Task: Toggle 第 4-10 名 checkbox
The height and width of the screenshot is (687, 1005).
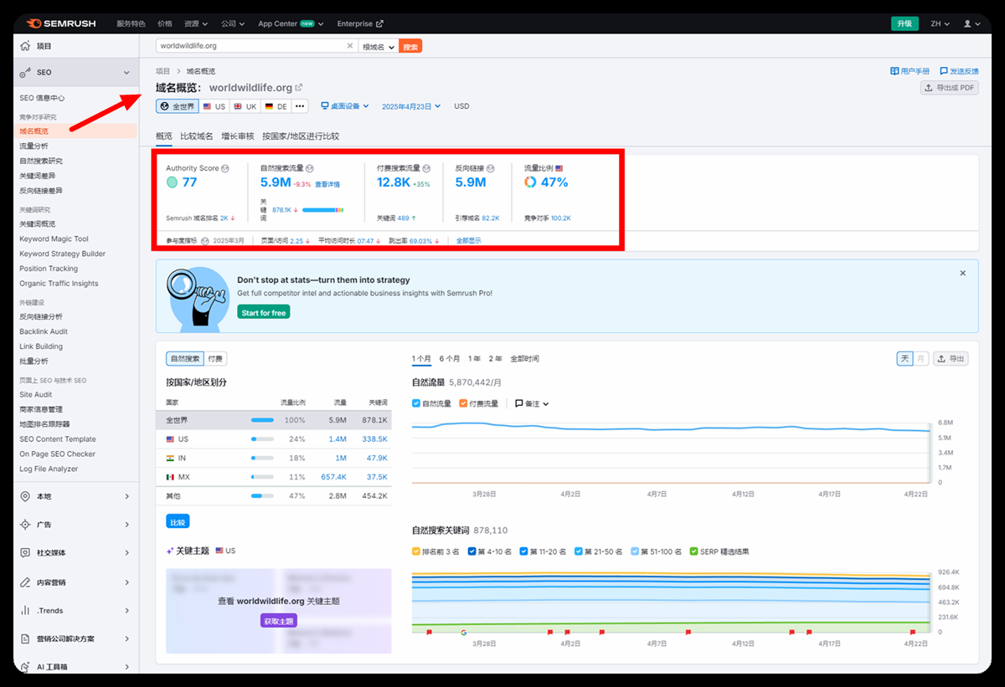Action: click(x=472, y=551)
